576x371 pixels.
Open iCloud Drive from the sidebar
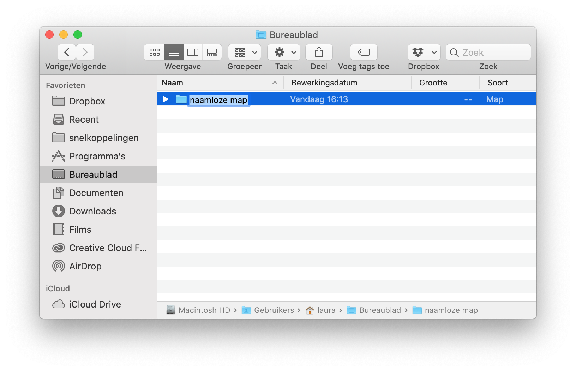point(95,304)
